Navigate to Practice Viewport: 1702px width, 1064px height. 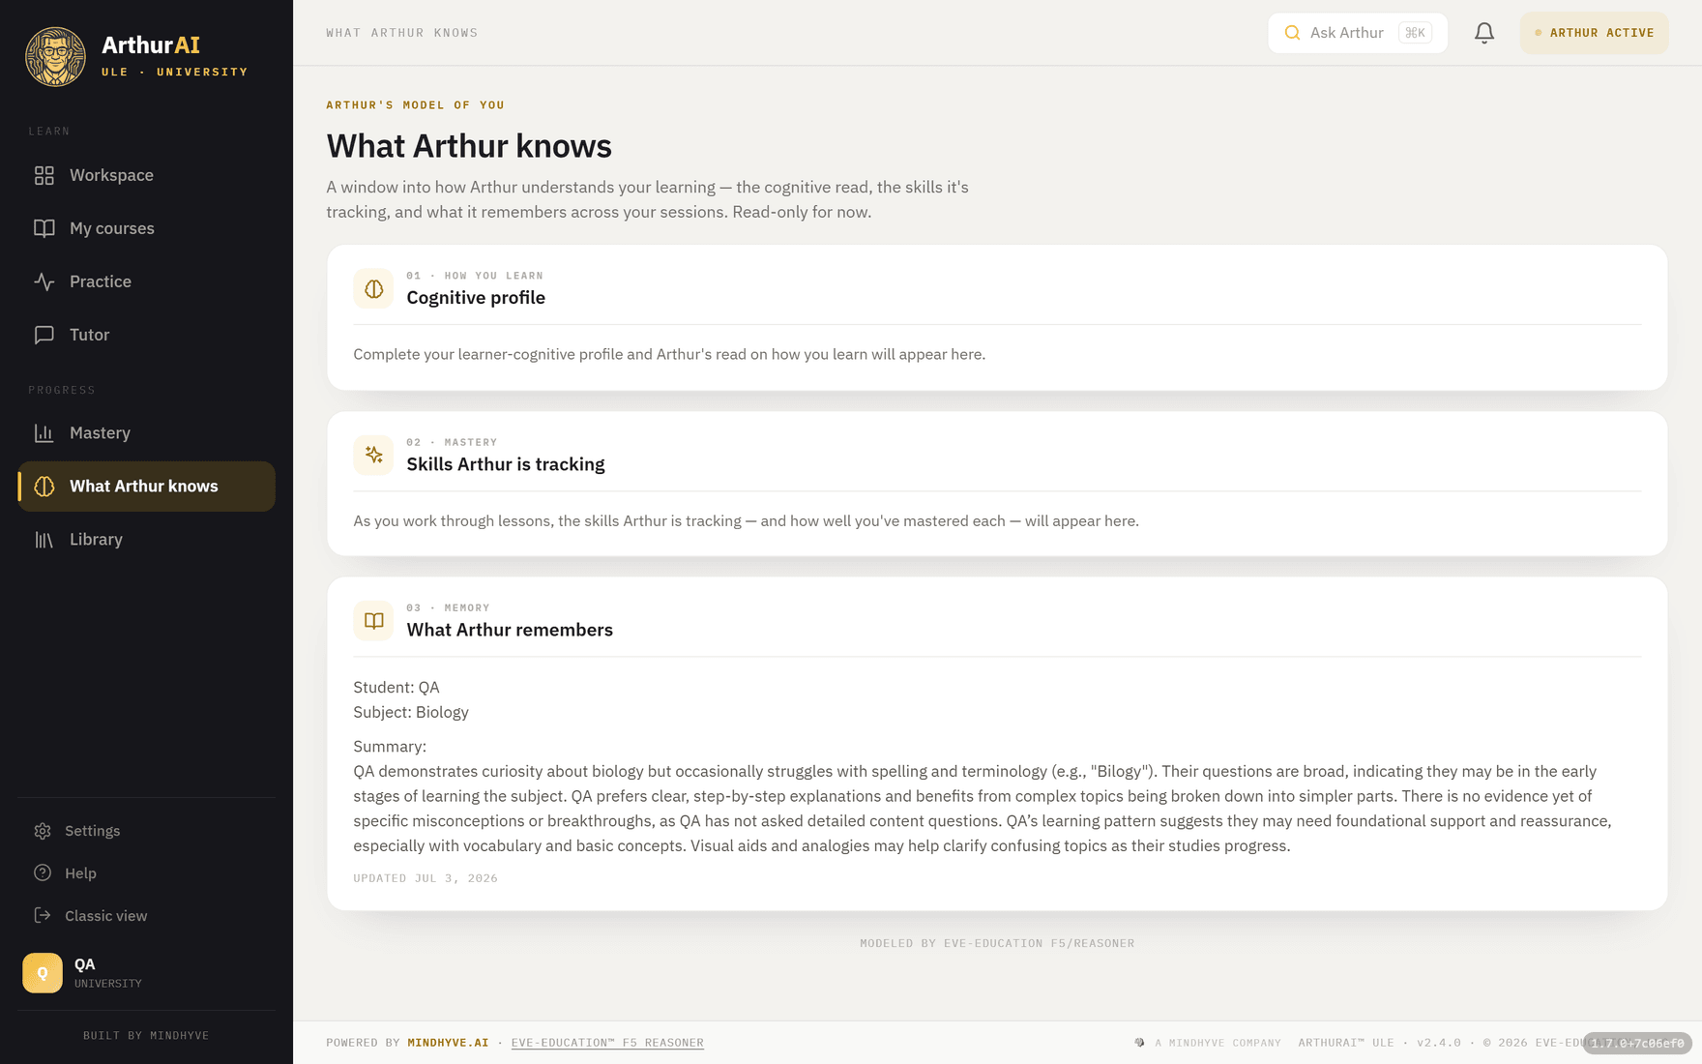146,281
